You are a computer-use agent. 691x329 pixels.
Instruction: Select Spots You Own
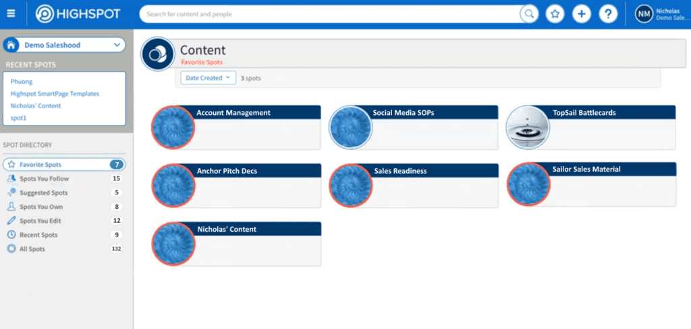(41, 207)
